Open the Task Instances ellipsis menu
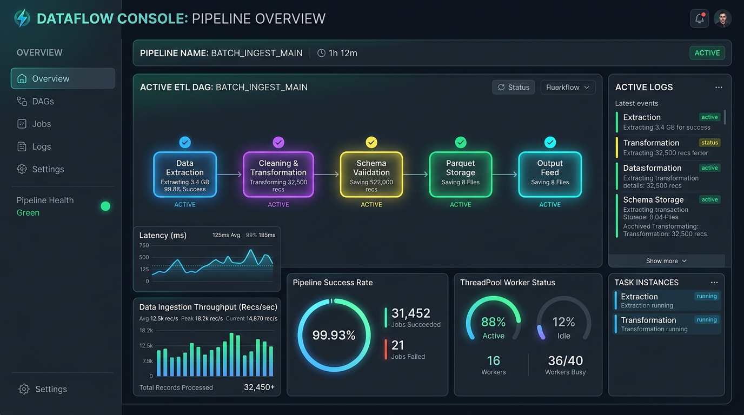Screen dimensions: 744x415 tap(714, 283)
